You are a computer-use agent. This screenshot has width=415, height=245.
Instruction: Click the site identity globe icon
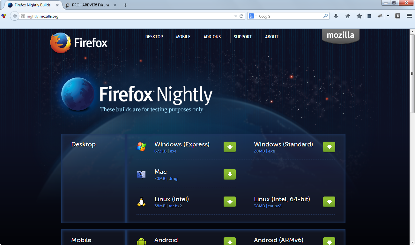(23, 16)
